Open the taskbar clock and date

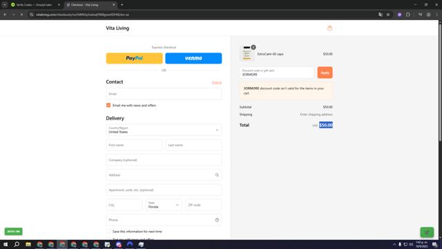(422, 244)
